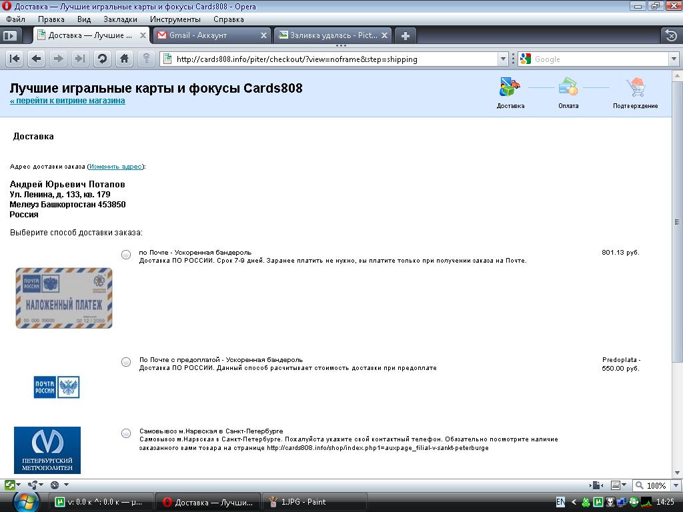Click the Петербургский Метрополитен logo image

click(x=47, y=450)
